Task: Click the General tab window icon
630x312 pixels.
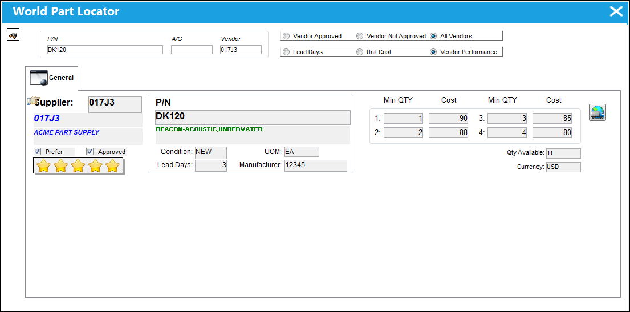Action: point(39,78)
